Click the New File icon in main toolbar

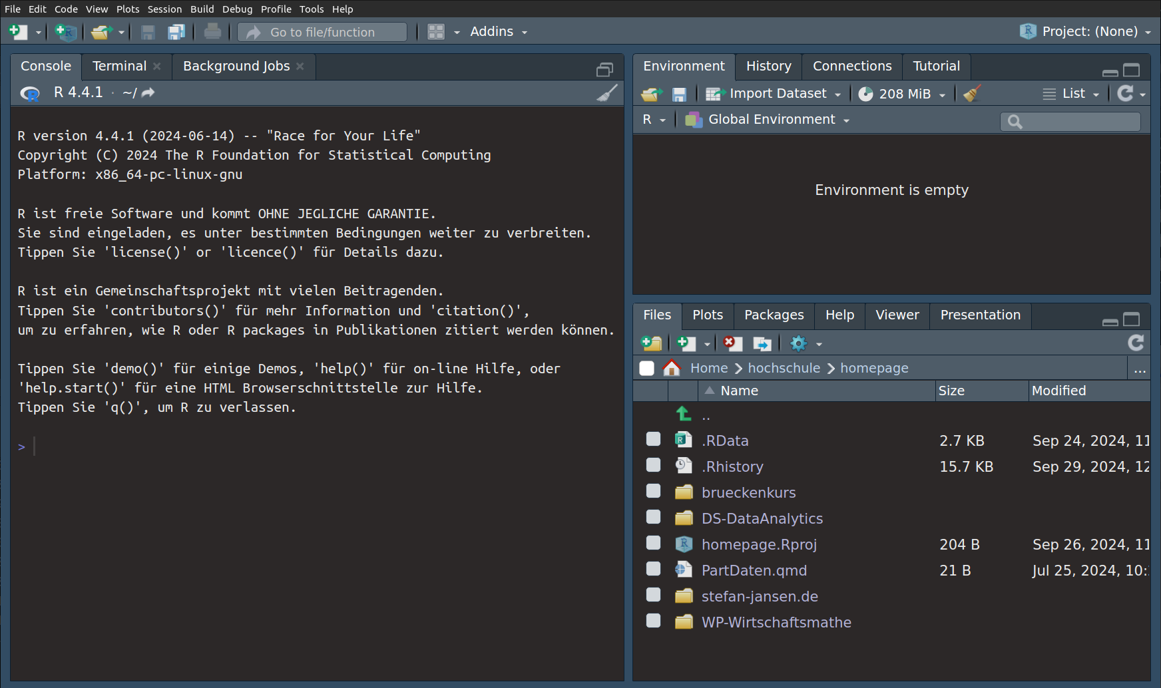[18, 32]
